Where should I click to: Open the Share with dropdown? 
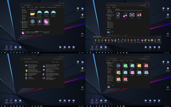pyautogui.click(x=122, y=61)
